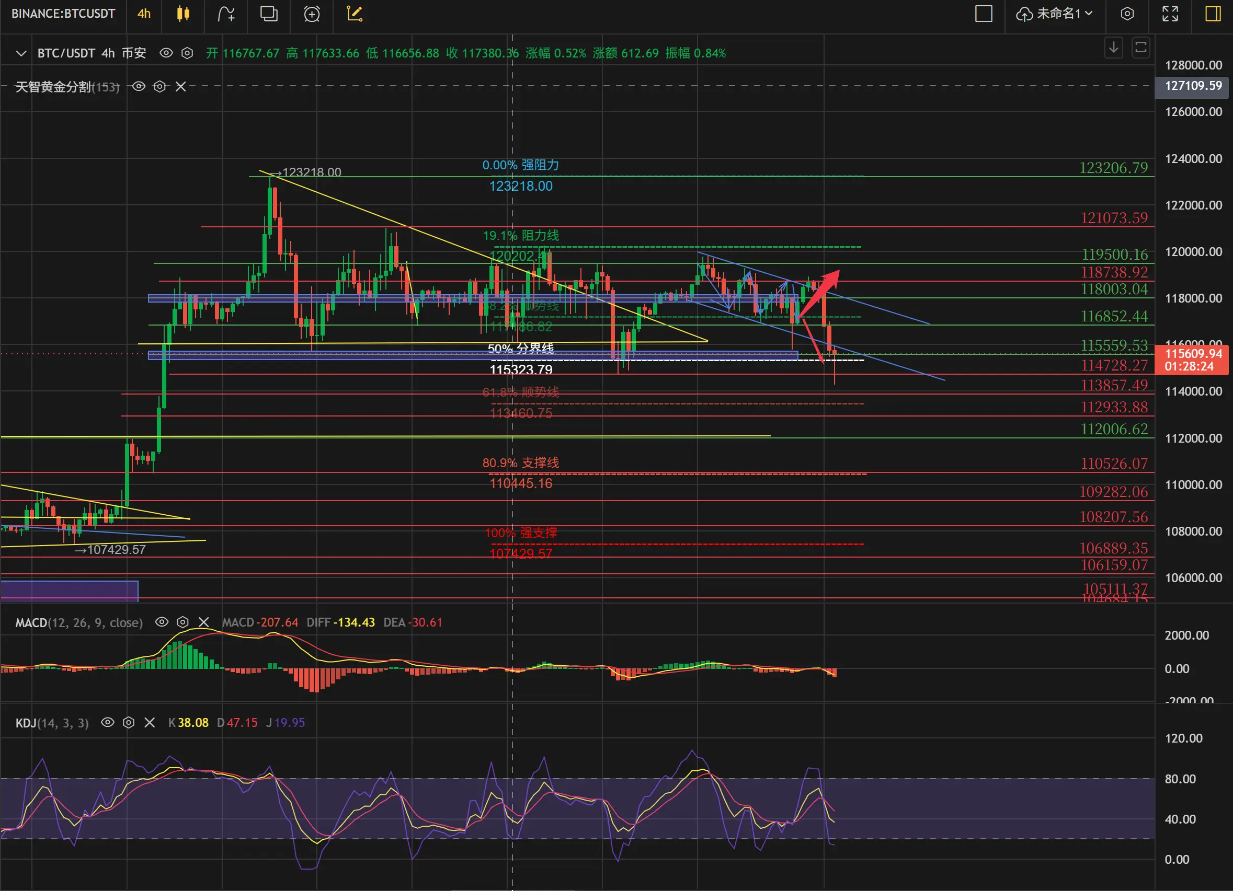This screenshot has height=891, width=1233.
Task: Select the single-chart layout square icon
Action: click(984, 14)
